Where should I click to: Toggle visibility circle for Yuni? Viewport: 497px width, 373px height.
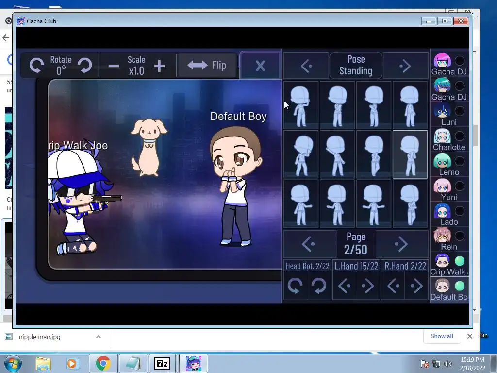point(460,186)
